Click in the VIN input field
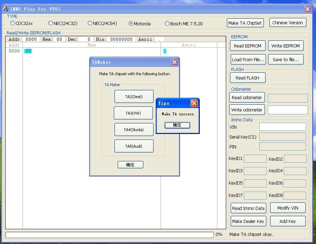The height and width of the screenshot is (244, 316). tap(283, 127)
